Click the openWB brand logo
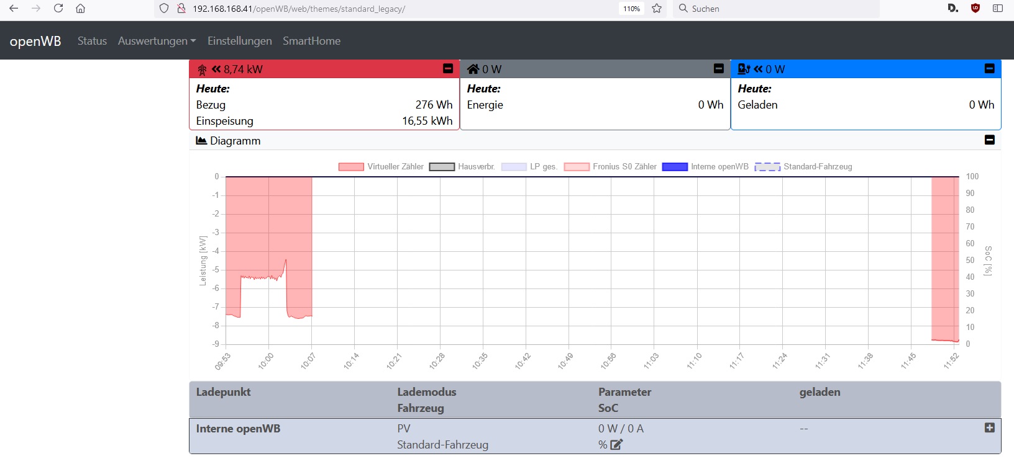 [x=35, y=41]
